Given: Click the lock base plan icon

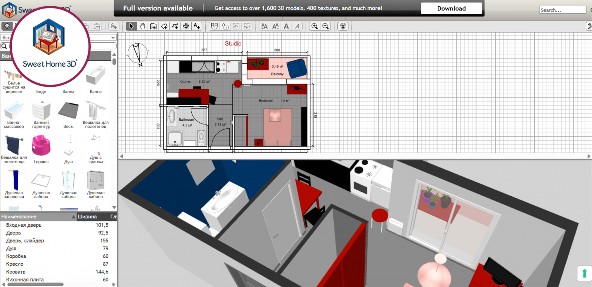Looking at the screenshot, I should [x=225, y=26].
